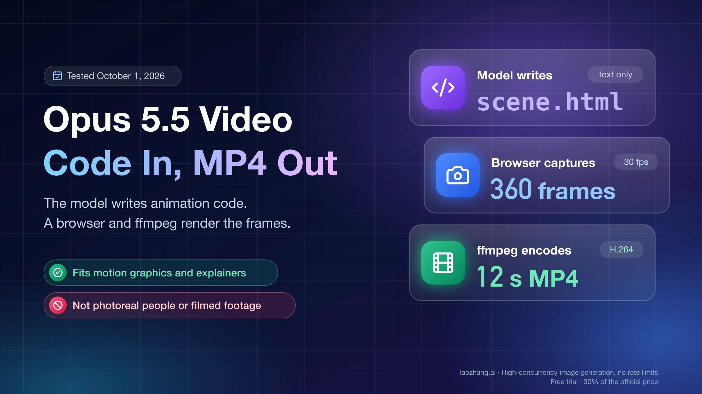Select the '30 fps' badge

click(x=636, y=162)
